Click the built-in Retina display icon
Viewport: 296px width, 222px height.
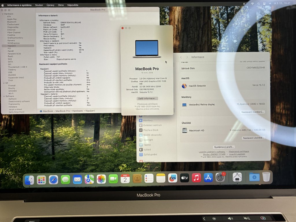[x=184, y=105]
